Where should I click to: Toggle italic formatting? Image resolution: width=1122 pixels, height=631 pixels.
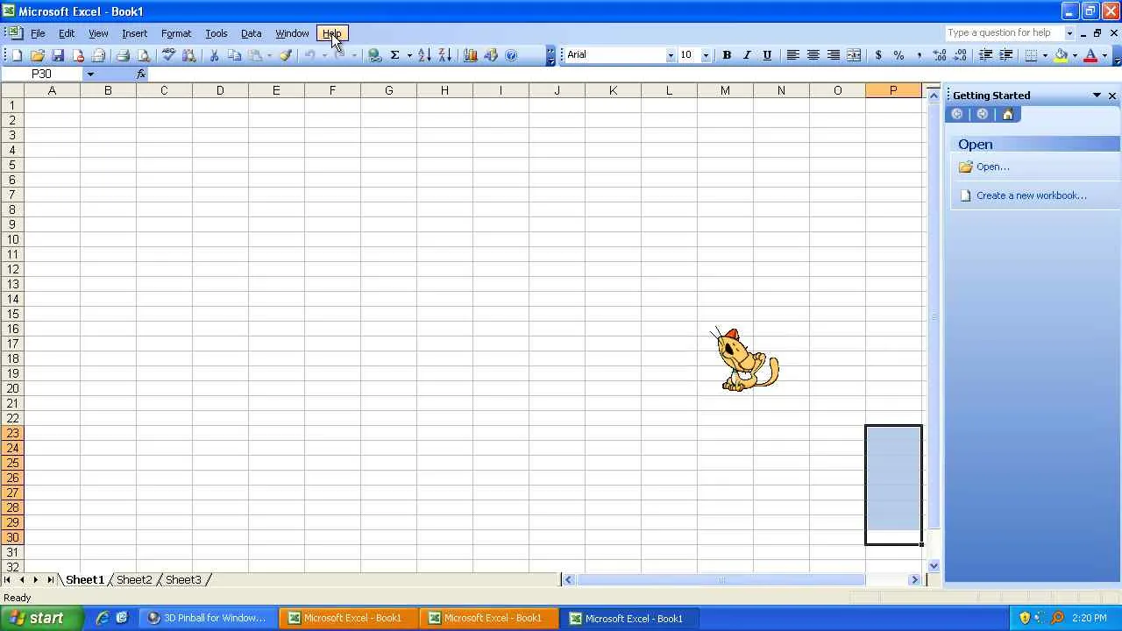point(747,55)
